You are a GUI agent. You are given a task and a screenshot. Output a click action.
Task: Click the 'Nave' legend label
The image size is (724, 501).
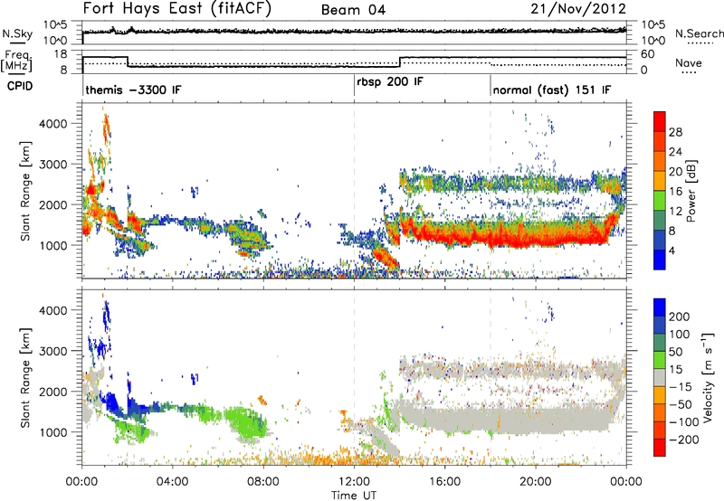(689, 63)
